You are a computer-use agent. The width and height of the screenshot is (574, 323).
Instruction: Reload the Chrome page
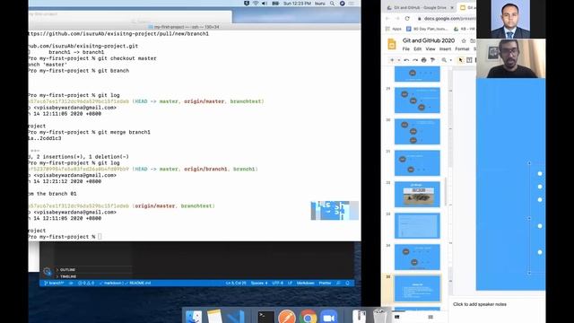point(407,18)
